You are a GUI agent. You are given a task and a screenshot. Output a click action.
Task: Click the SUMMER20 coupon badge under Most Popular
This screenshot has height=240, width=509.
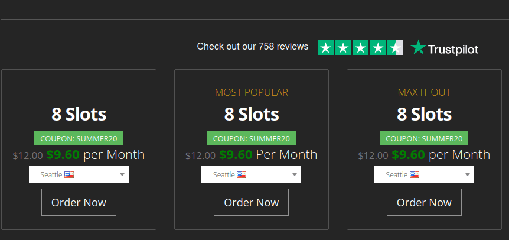(x=251, y=138)
